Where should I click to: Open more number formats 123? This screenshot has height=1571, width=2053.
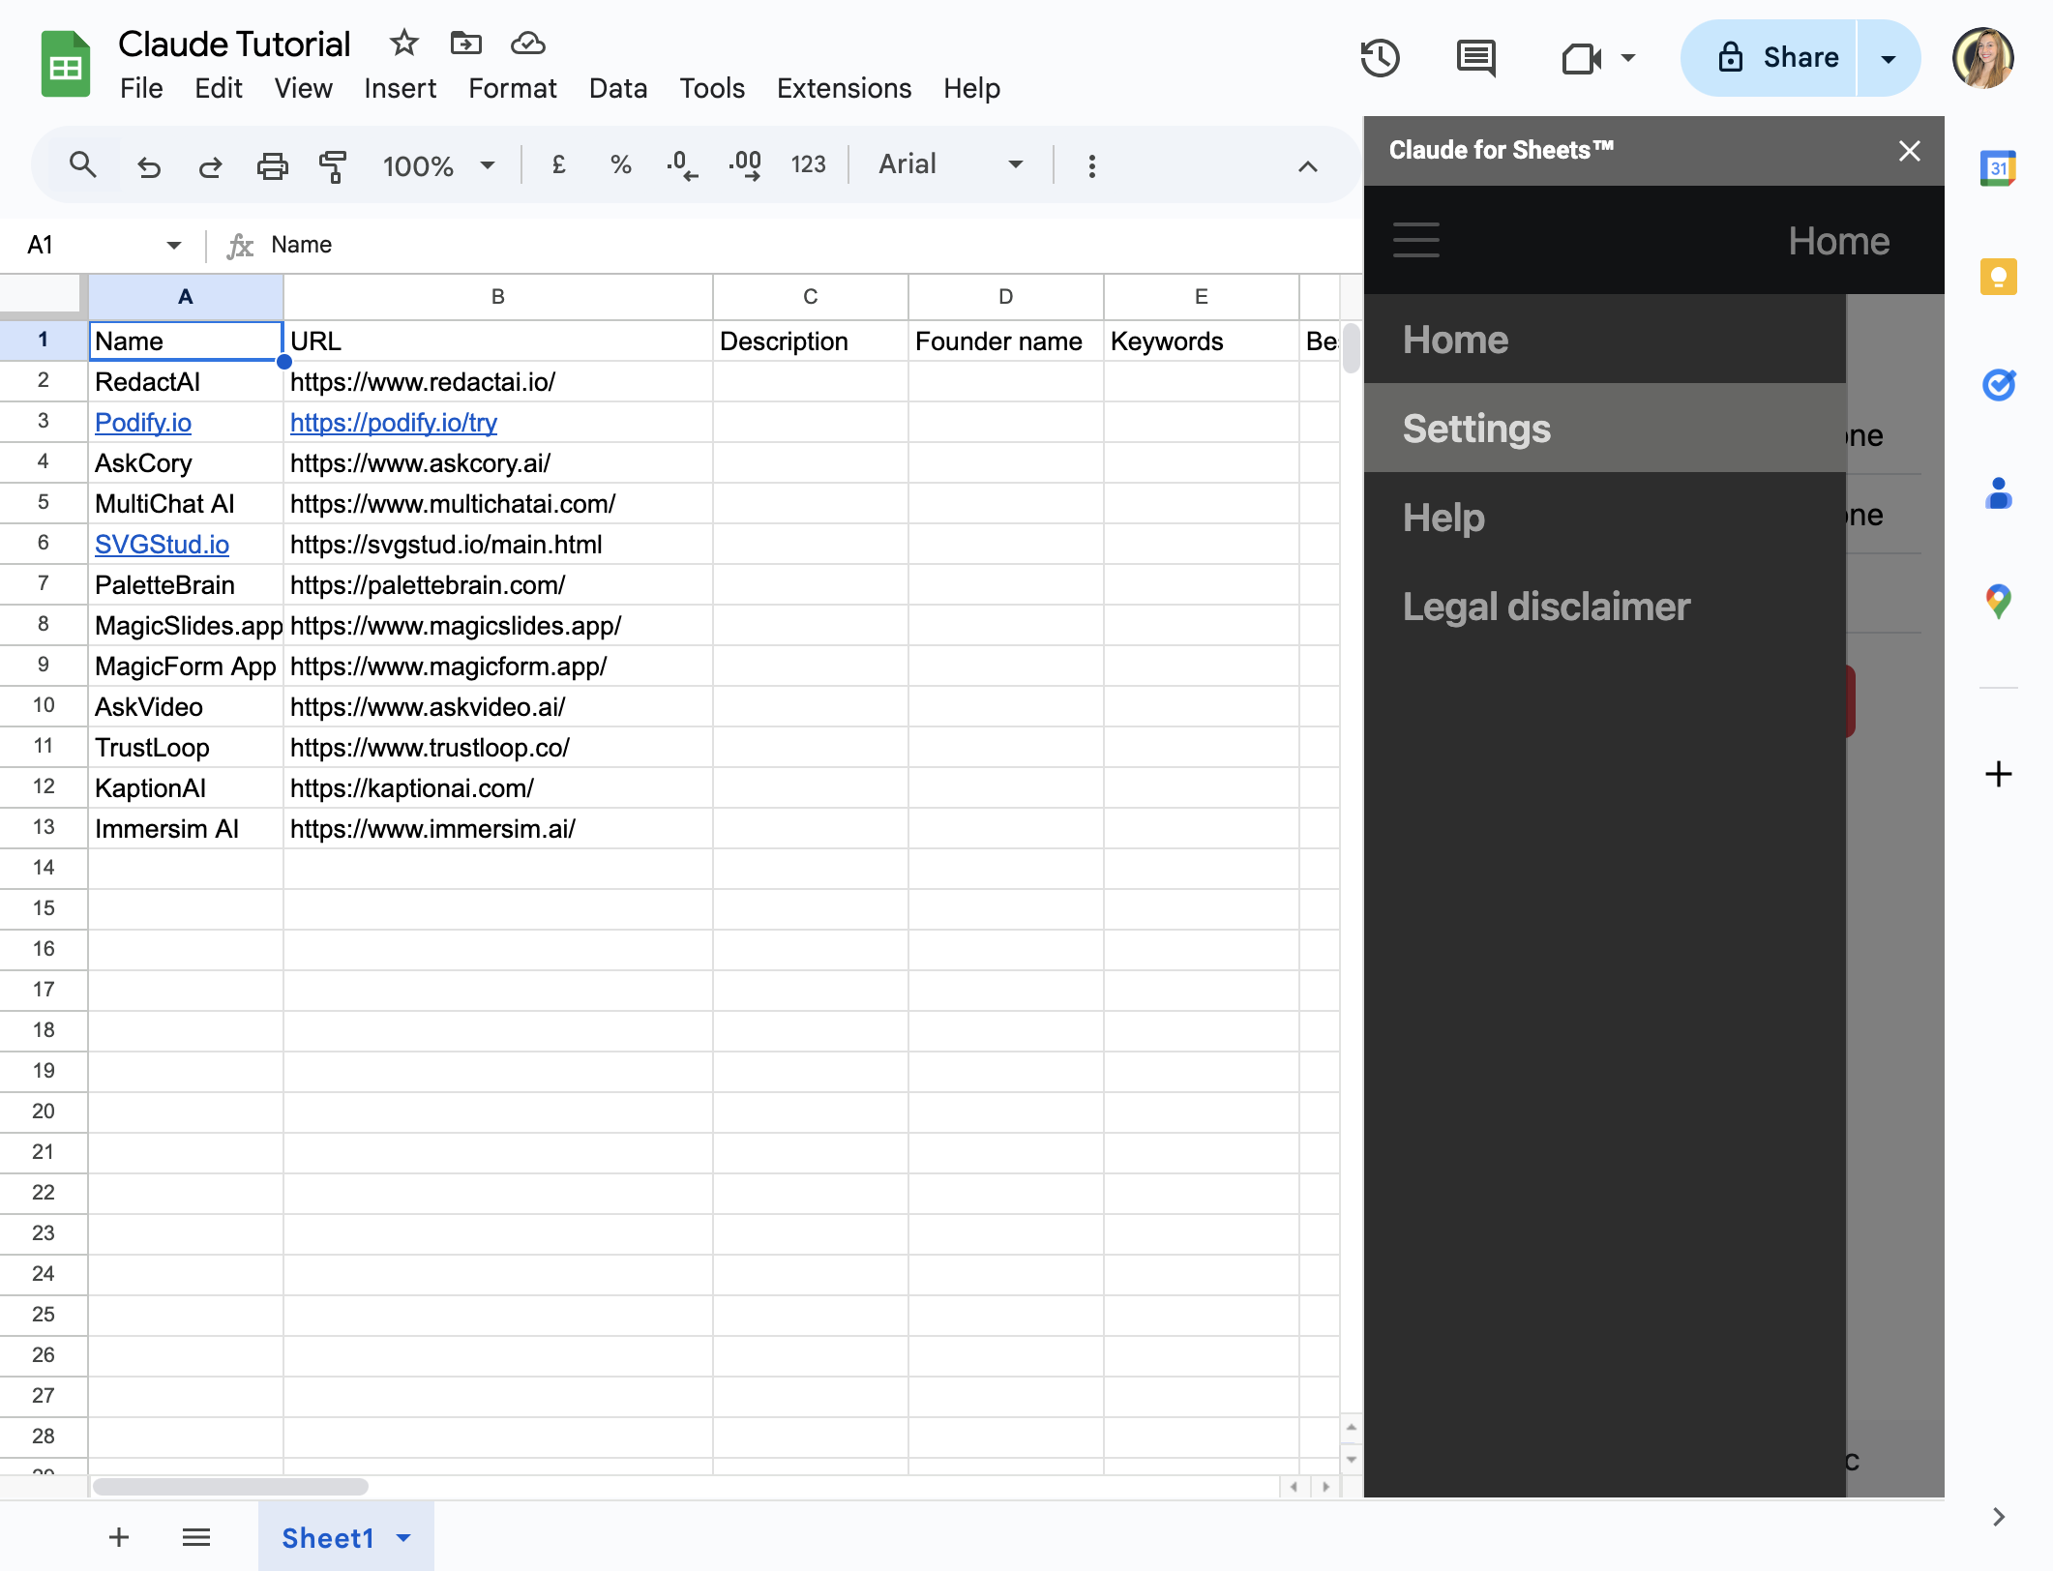point(808,165)
